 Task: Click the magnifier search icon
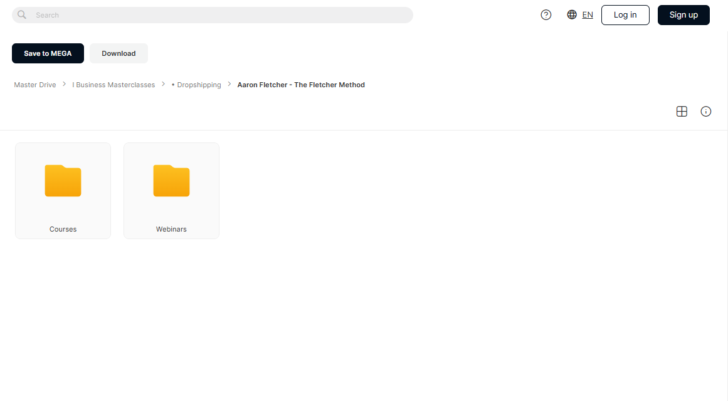coord(22,15)
